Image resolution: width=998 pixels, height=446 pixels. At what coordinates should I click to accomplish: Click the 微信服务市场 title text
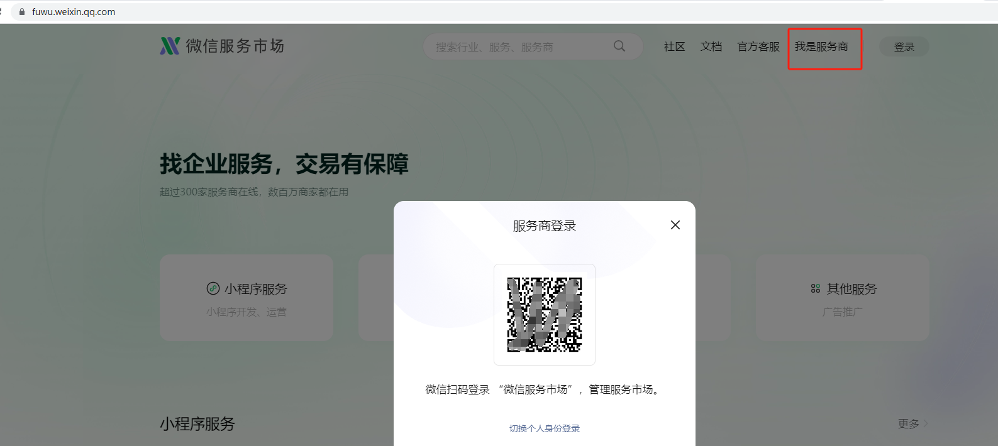235,46
